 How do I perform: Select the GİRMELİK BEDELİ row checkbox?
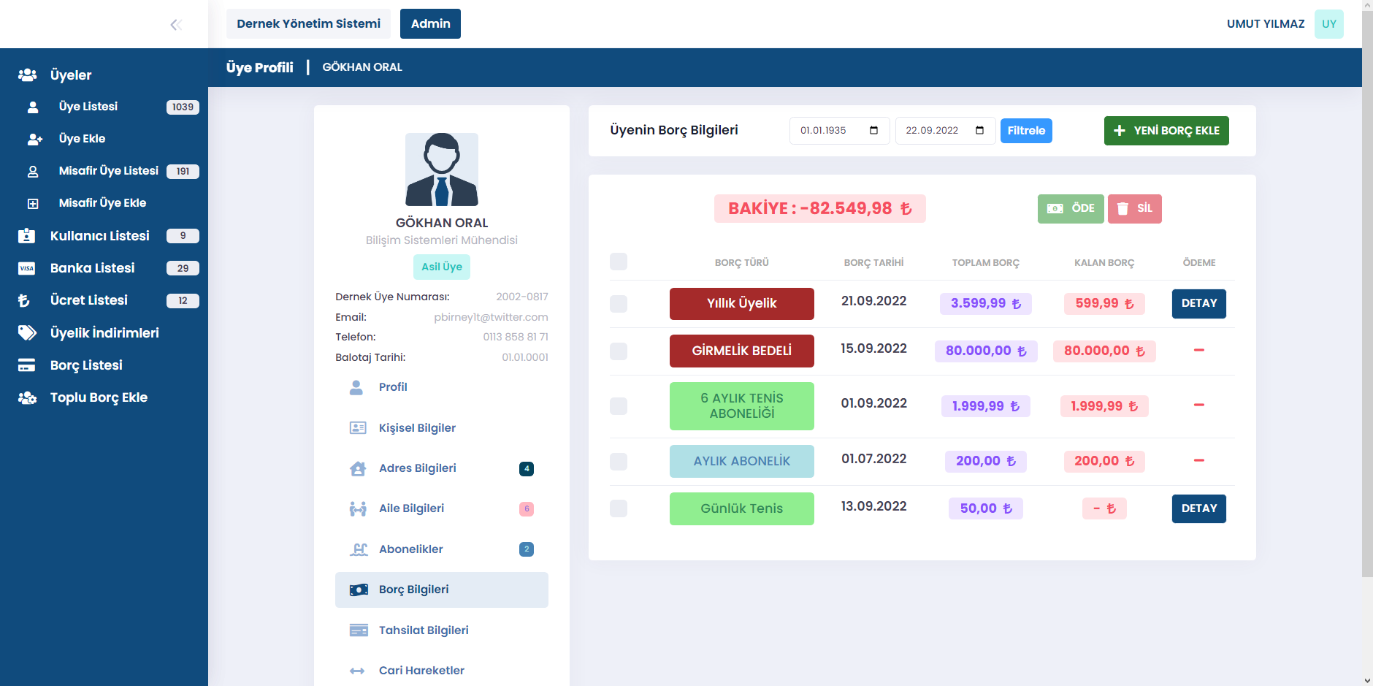619,351
